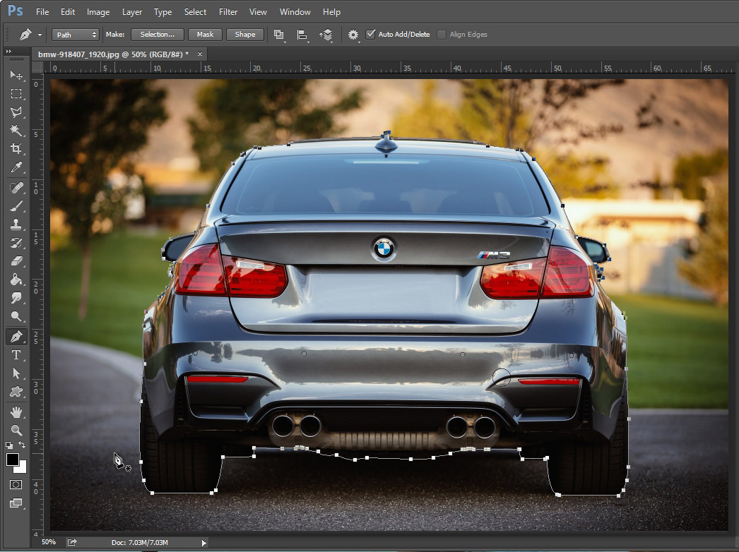Open the File menu

42,12
